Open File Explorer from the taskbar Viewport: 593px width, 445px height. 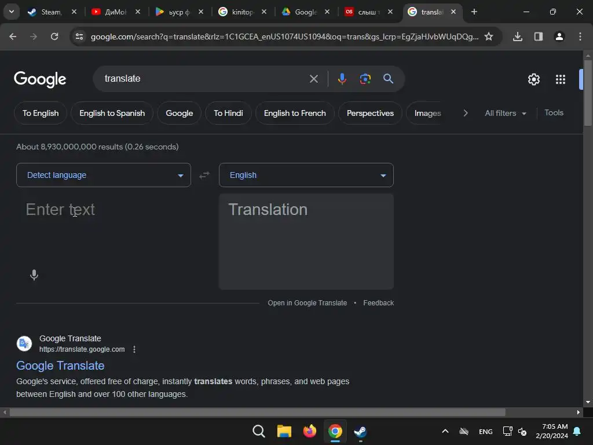(284, 431)
